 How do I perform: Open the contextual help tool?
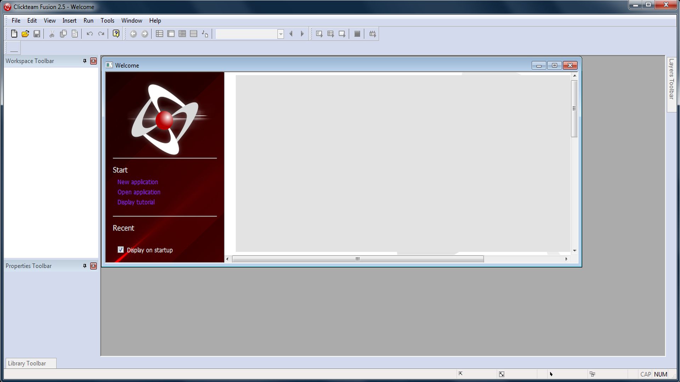click(x=115, y=34)
